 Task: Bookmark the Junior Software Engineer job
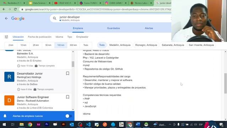pos(68,97)
